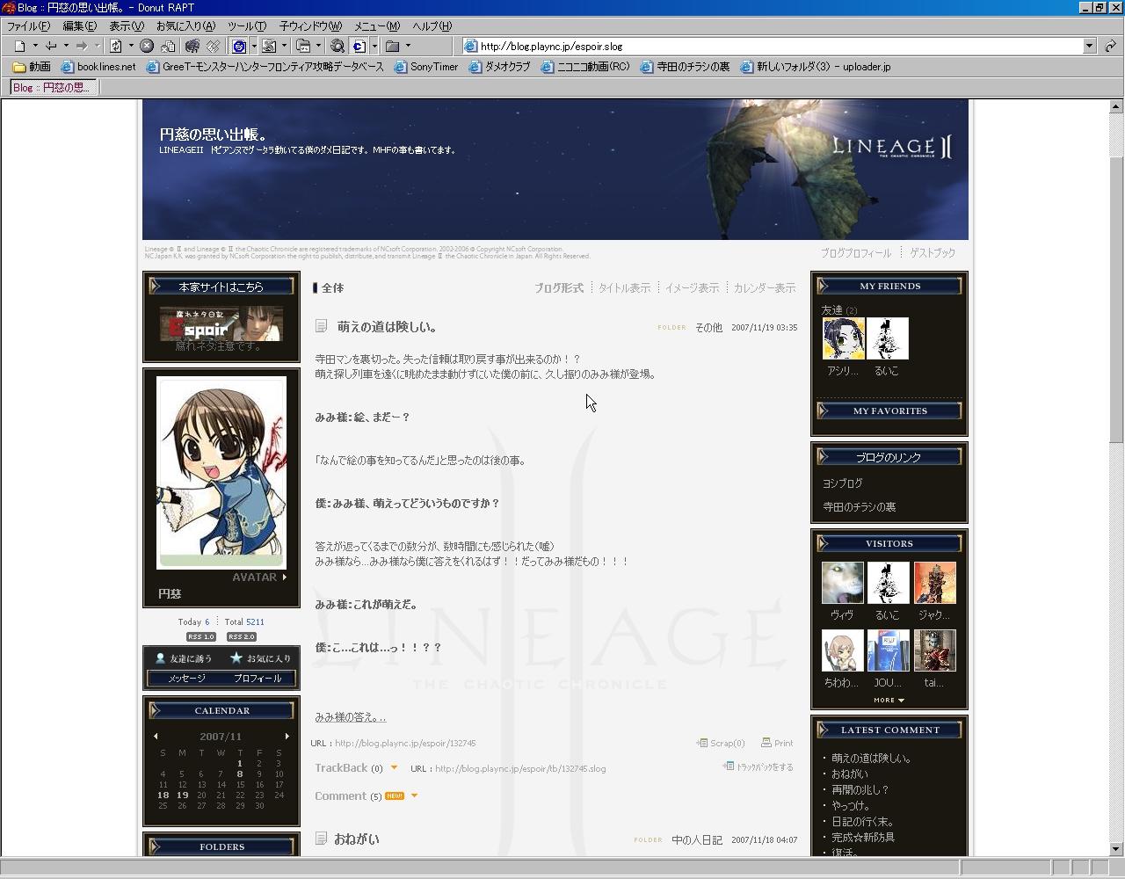This screenshot has height=879, width=1125.
Task: Select calendar date 19
Action: click(x=182, y=795)
